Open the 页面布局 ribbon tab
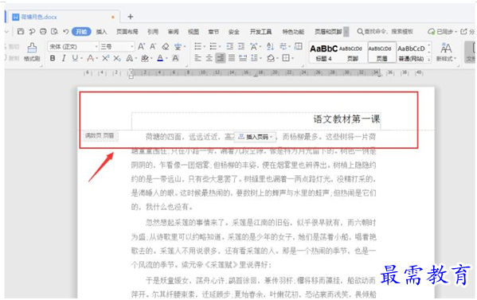This screenshot has height=300, width=477. tap(127, 32)
